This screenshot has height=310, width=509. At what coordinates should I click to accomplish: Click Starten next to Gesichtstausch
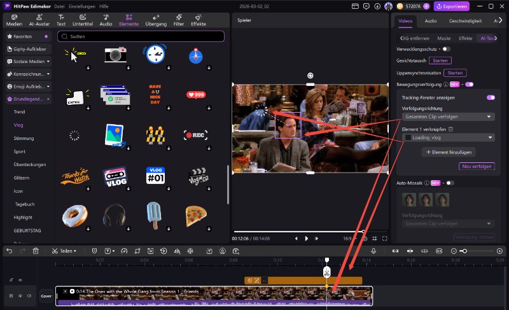point(440,60)
